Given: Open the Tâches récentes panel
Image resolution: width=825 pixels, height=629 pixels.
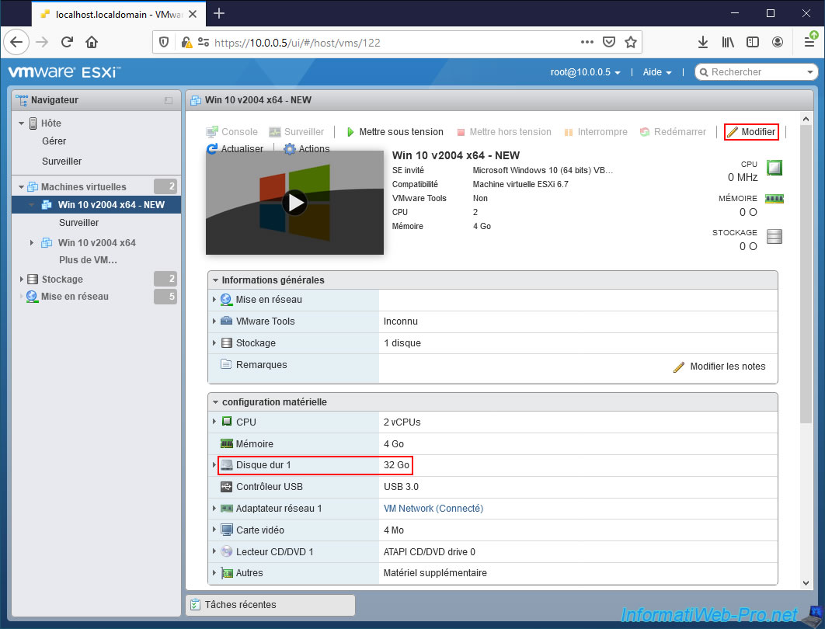Looking at the screenshot, I should tap(270, 605).
